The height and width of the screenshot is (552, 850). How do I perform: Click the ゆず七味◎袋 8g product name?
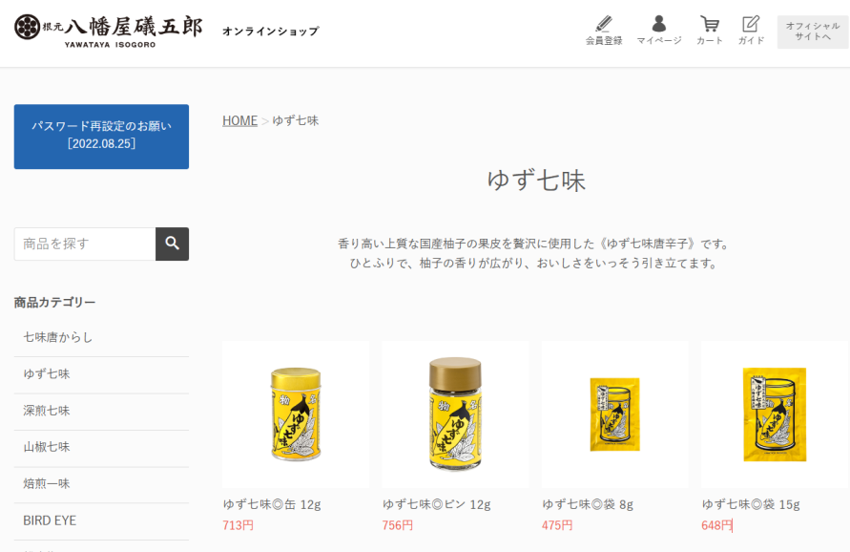[588, 504]
